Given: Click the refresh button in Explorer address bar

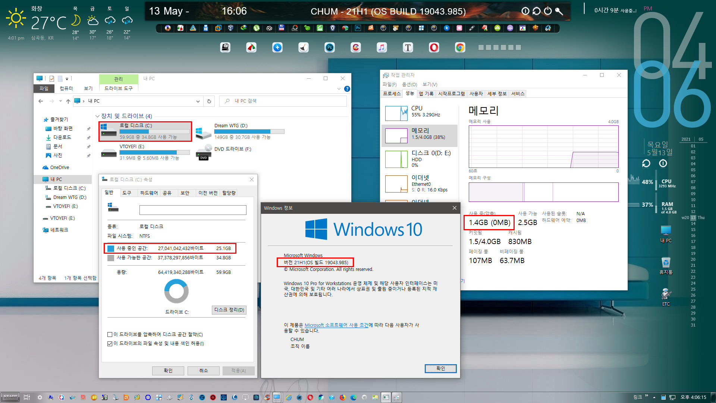Looking at the screenshot, I should click(x=209, y=101).
